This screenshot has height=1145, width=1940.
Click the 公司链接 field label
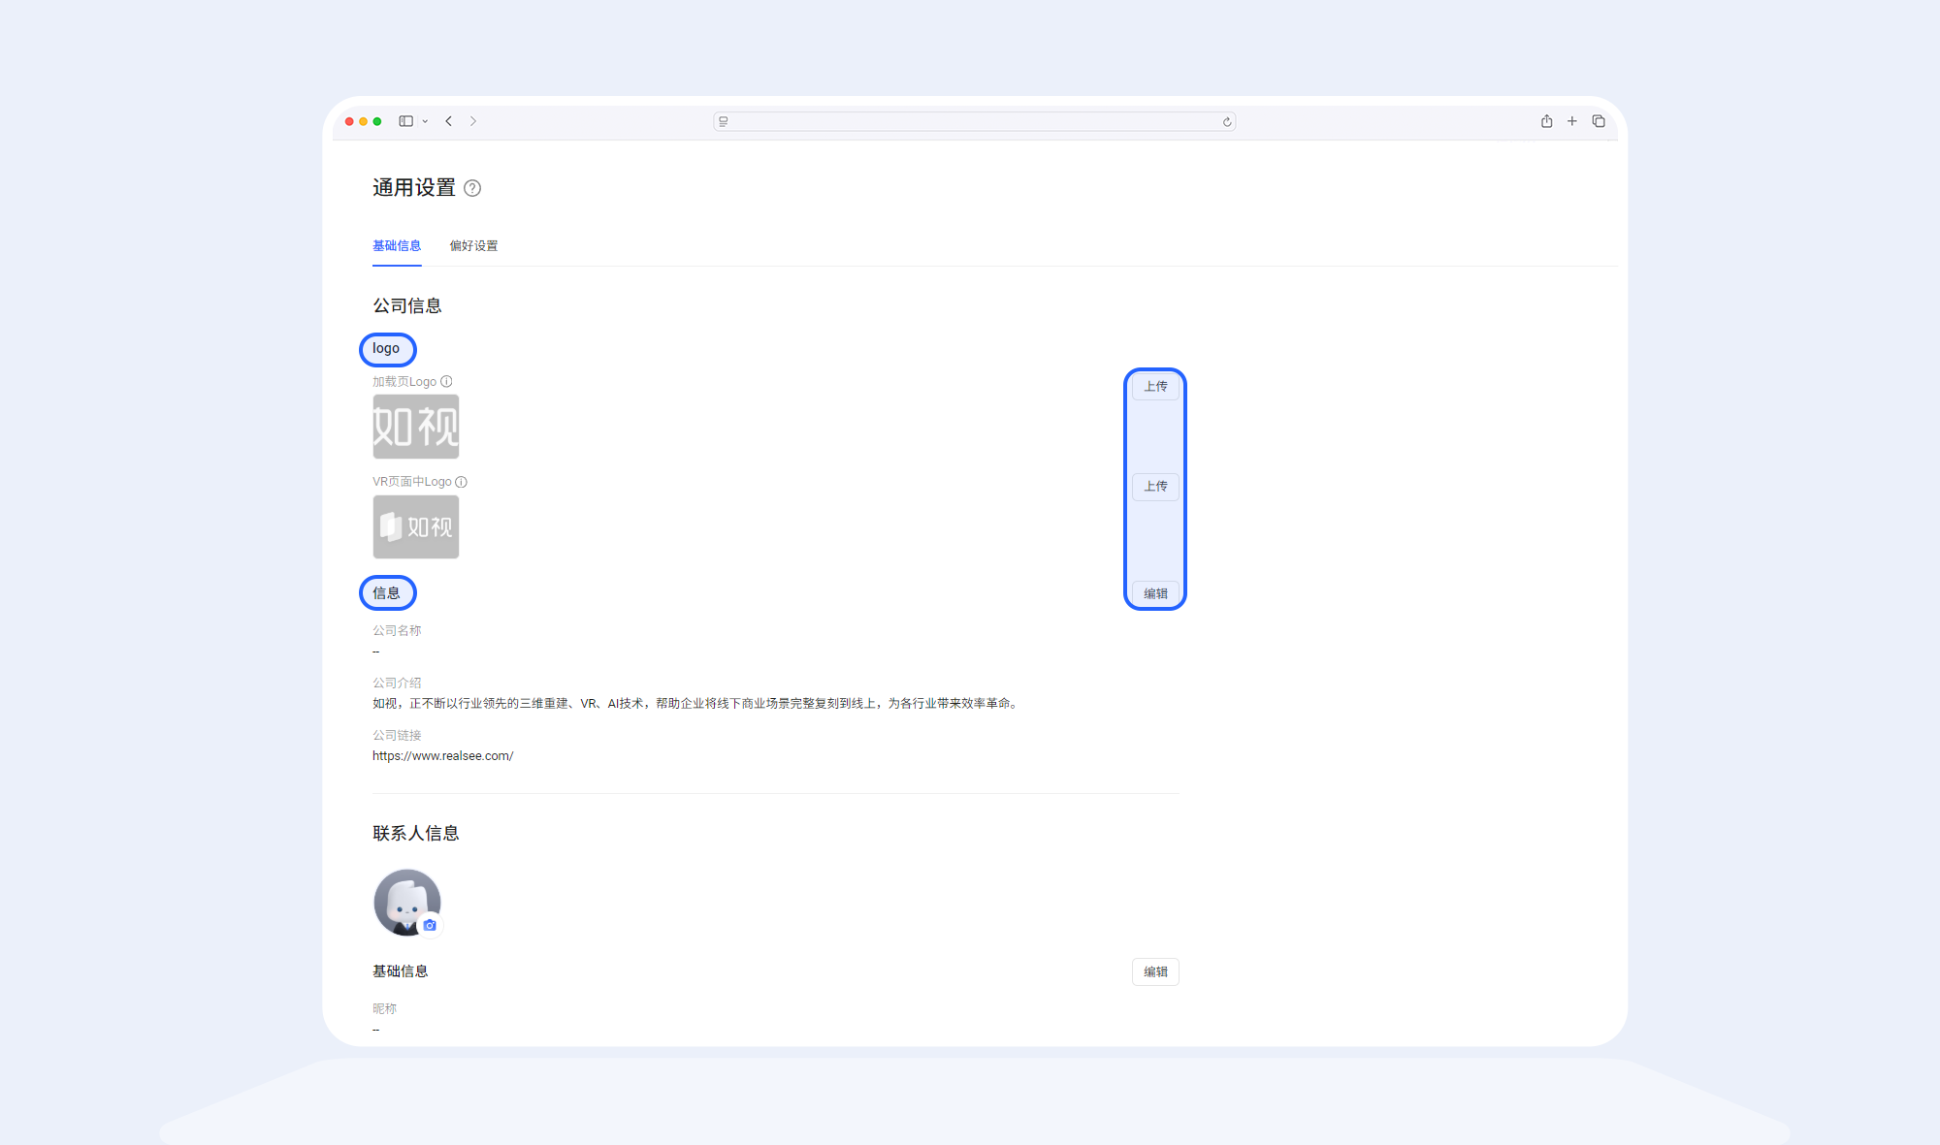coord(397,736)
